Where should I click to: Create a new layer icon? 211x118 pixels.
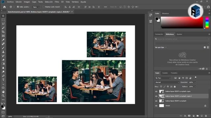[x=202, y=116]
